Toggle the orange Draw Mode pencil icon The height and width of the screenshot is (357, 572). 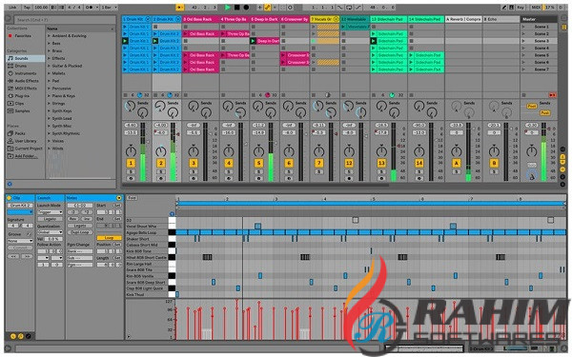tap(267, 7)
